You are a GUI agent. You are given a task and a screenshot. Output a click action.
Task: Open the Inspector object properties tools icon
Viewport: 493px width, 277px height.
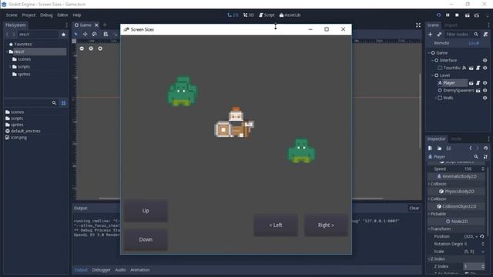coord(486,157)
